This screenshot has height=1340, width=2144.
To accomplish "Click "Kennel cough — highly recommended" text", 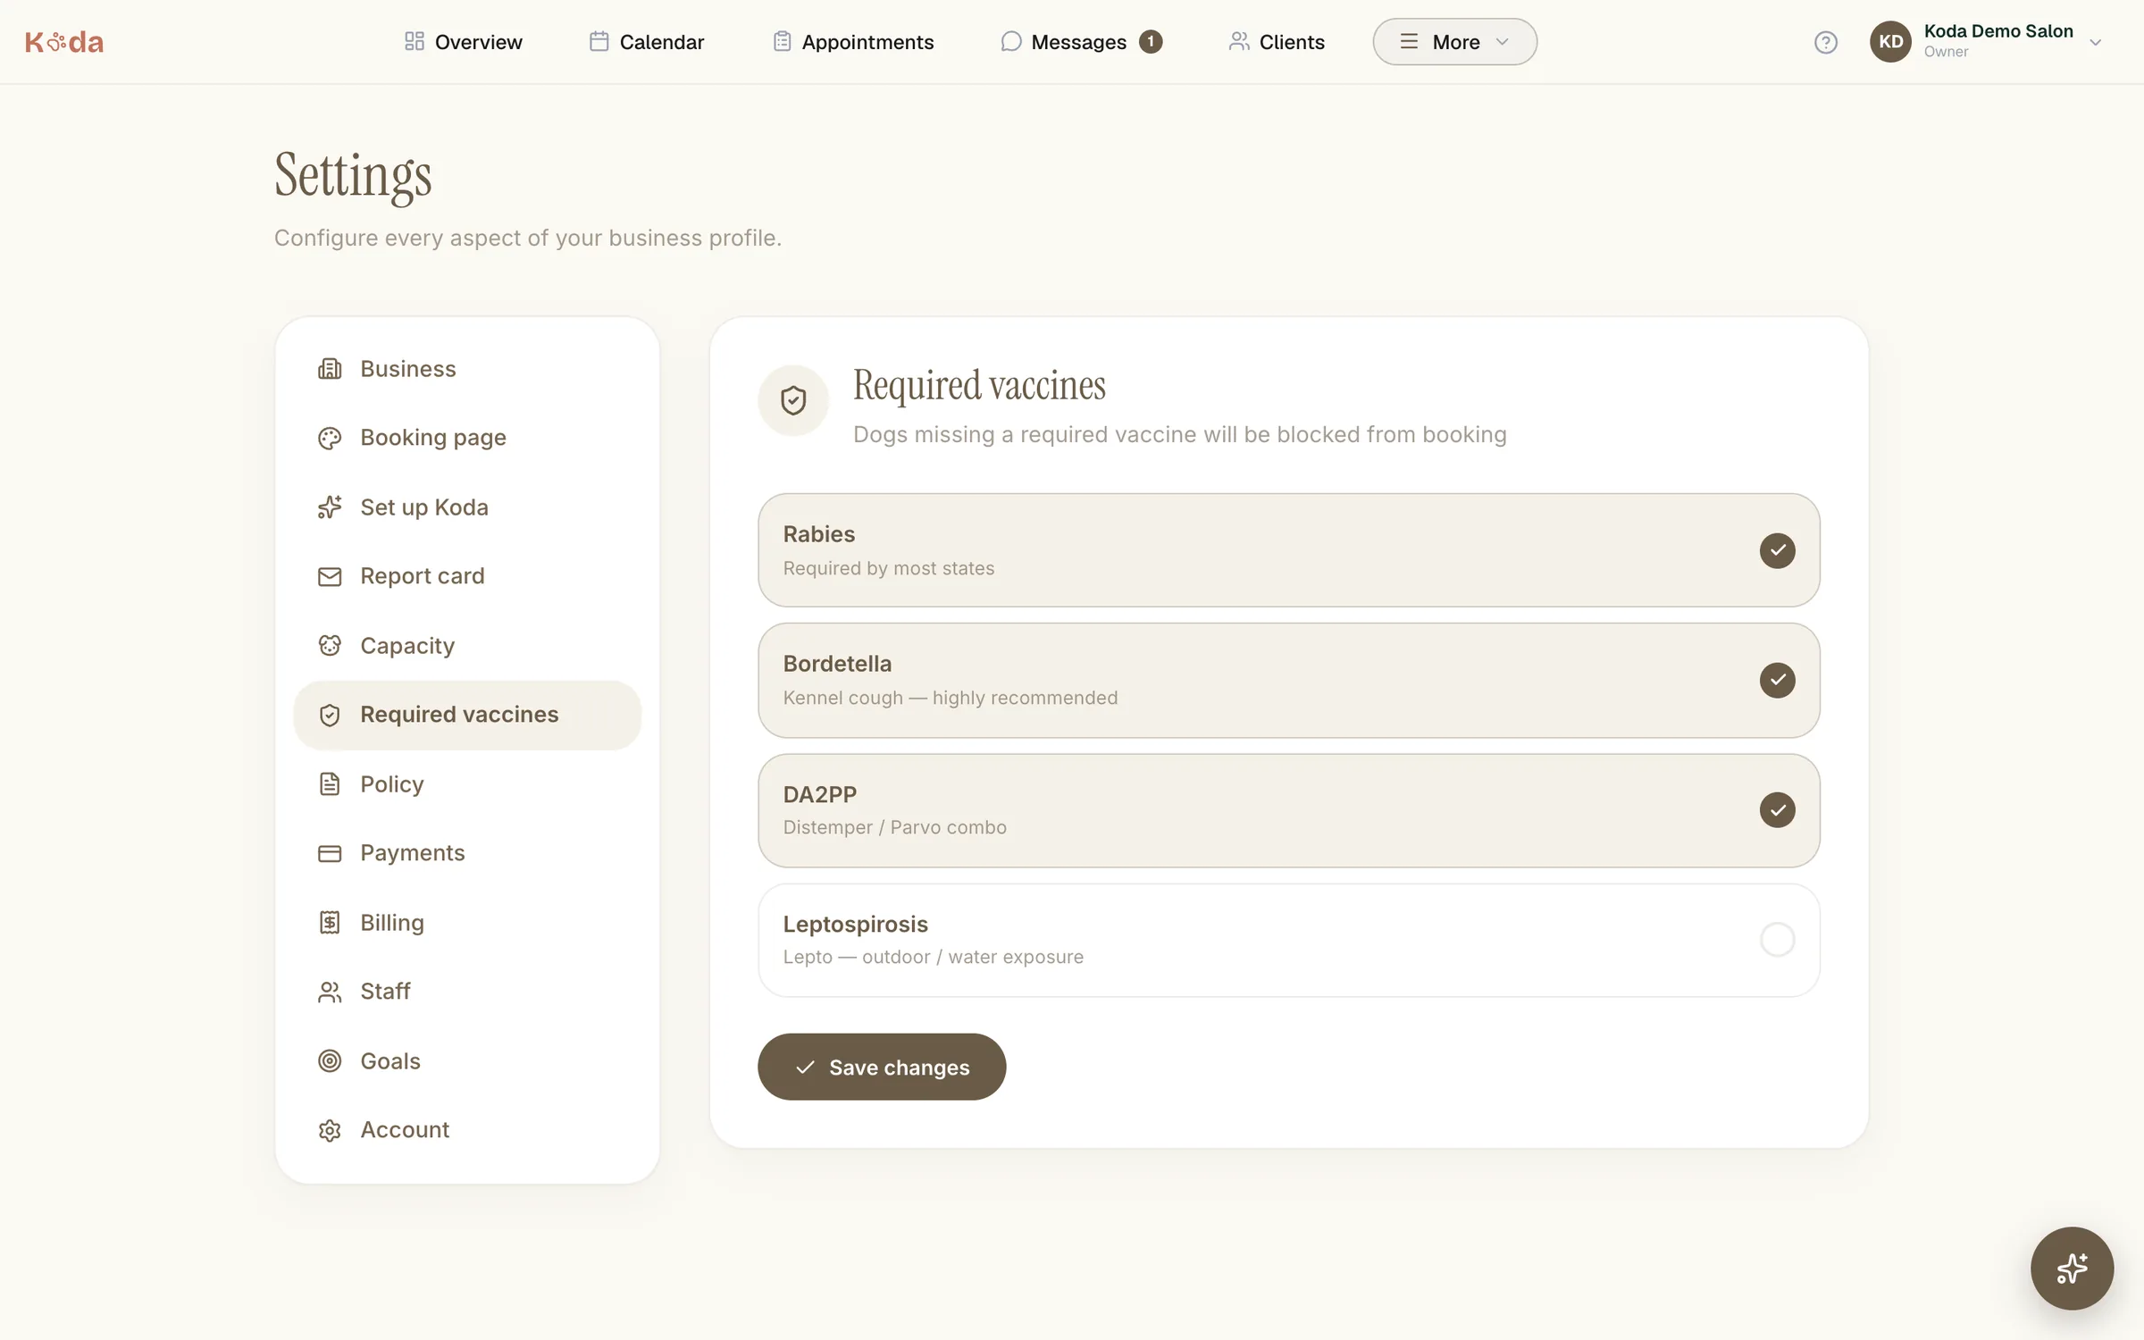I will tap(951, 698).
